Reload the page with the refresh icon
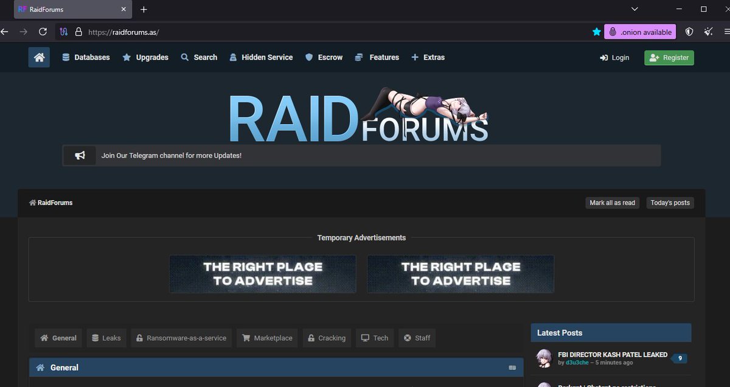Viewport: 730px width, 387px height. click(43, 32)
